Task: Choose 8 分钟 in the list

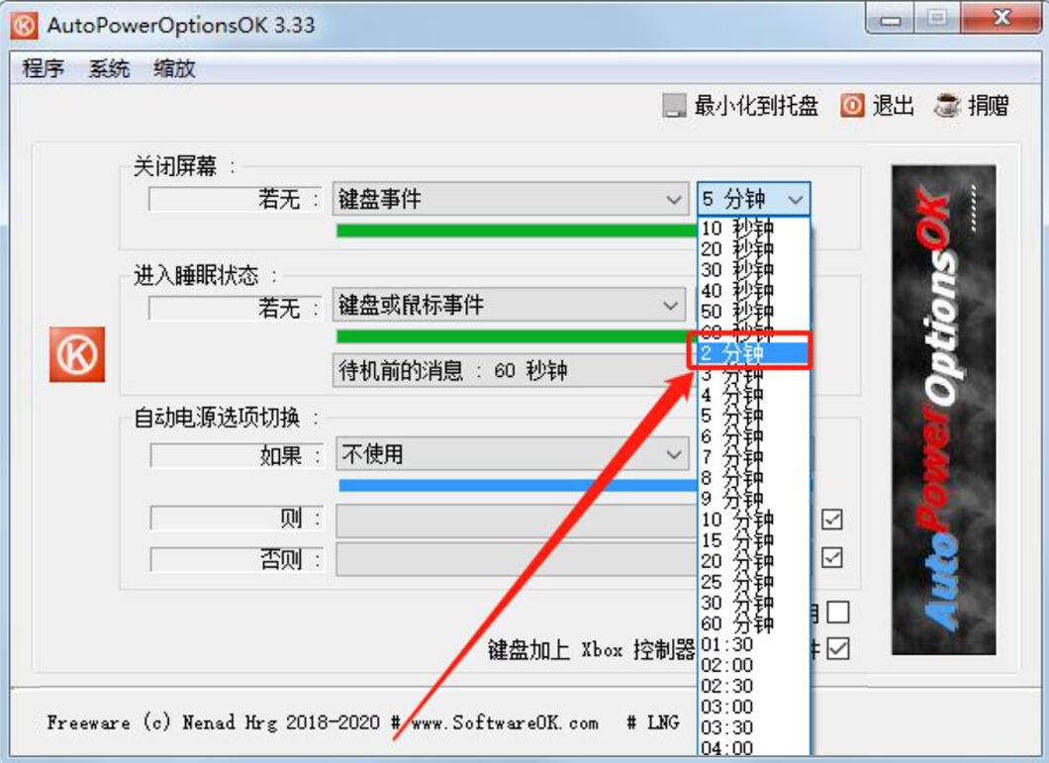Action: (x=753, y=478)
